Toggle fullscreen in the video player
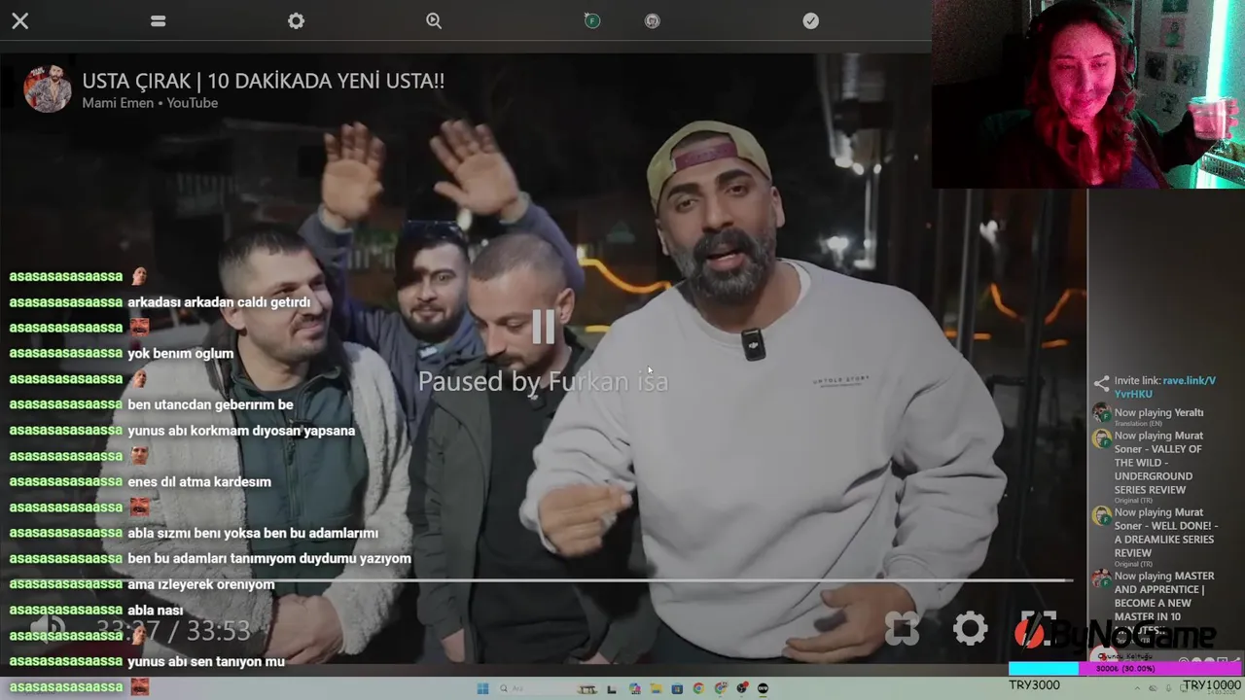 [1038, 629]
